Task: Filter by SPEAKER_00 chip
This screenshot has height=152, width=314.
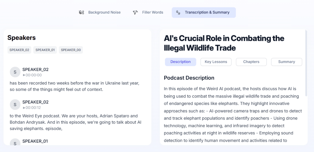Action: (x=71, y=50)
